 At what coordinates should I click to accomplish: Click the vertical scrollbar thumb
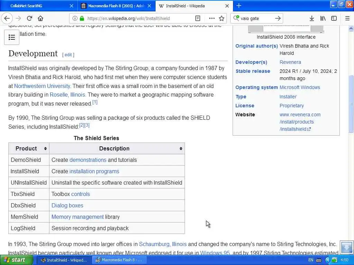click(351, 104)
